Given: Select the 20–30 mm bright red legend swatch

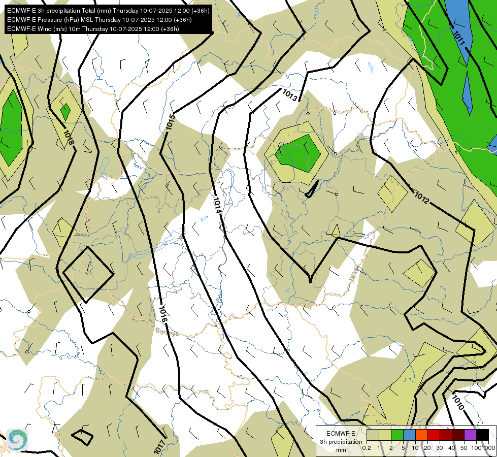Looking at the screenshot, I should pos(434,435).
